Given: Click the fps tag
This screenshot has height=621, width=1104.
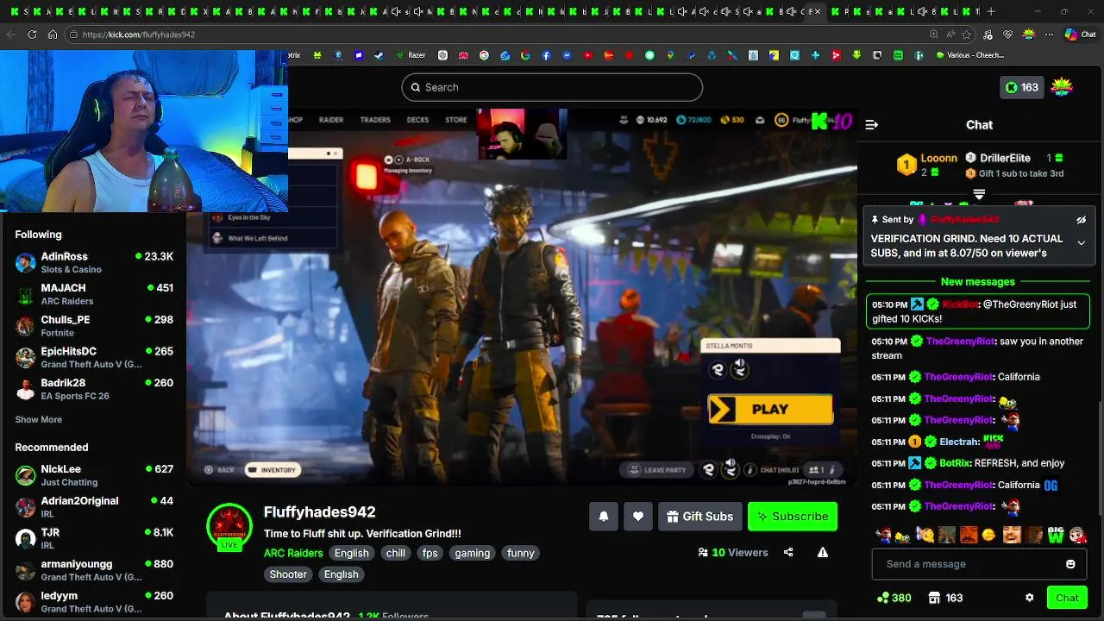Looking at the screenshot, I should tap(430, 553).
